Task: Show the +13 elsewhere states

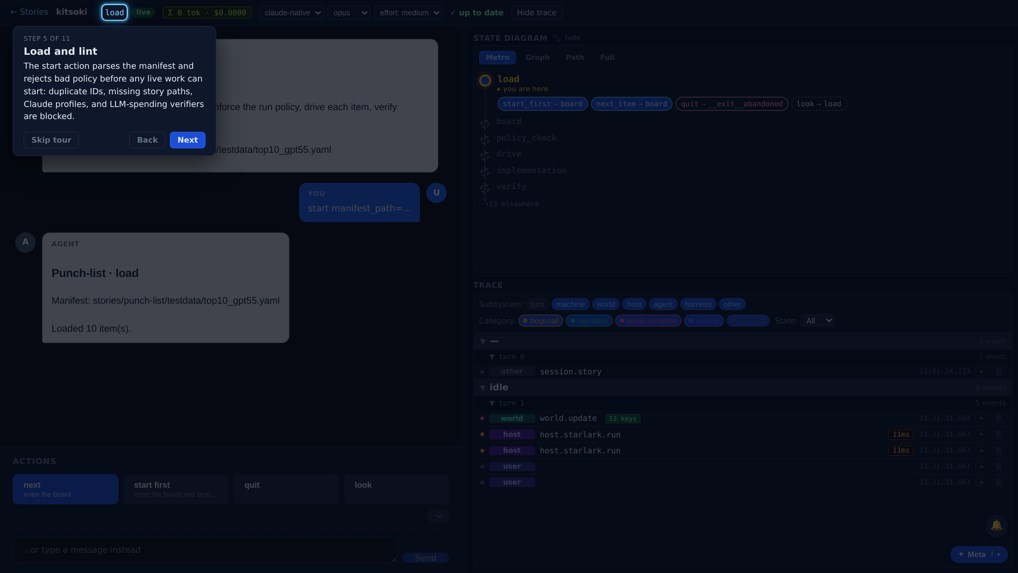Action: (512, 204)
